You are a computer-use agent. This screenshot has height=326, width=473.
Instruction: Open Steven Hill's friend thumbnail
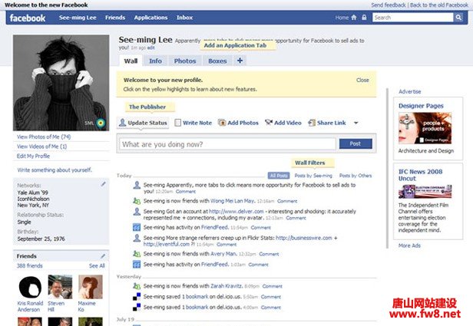point(60,287)
